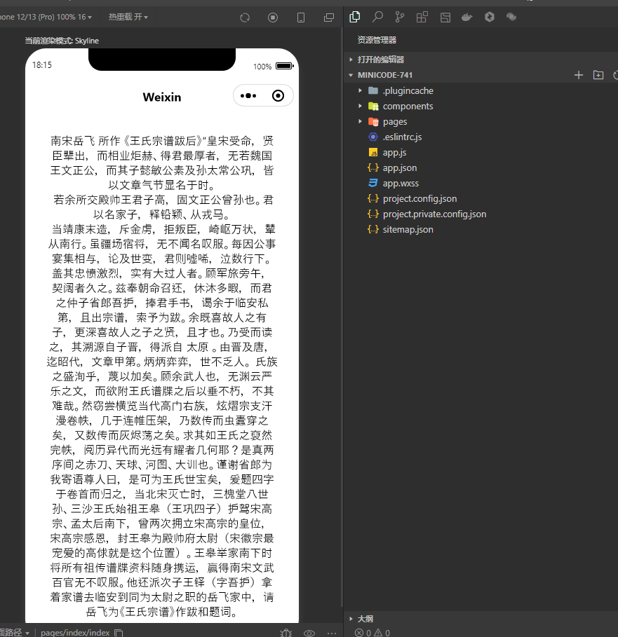618x637 pixels.
Task: Open the app.wxss file
Action: (481, 183)
